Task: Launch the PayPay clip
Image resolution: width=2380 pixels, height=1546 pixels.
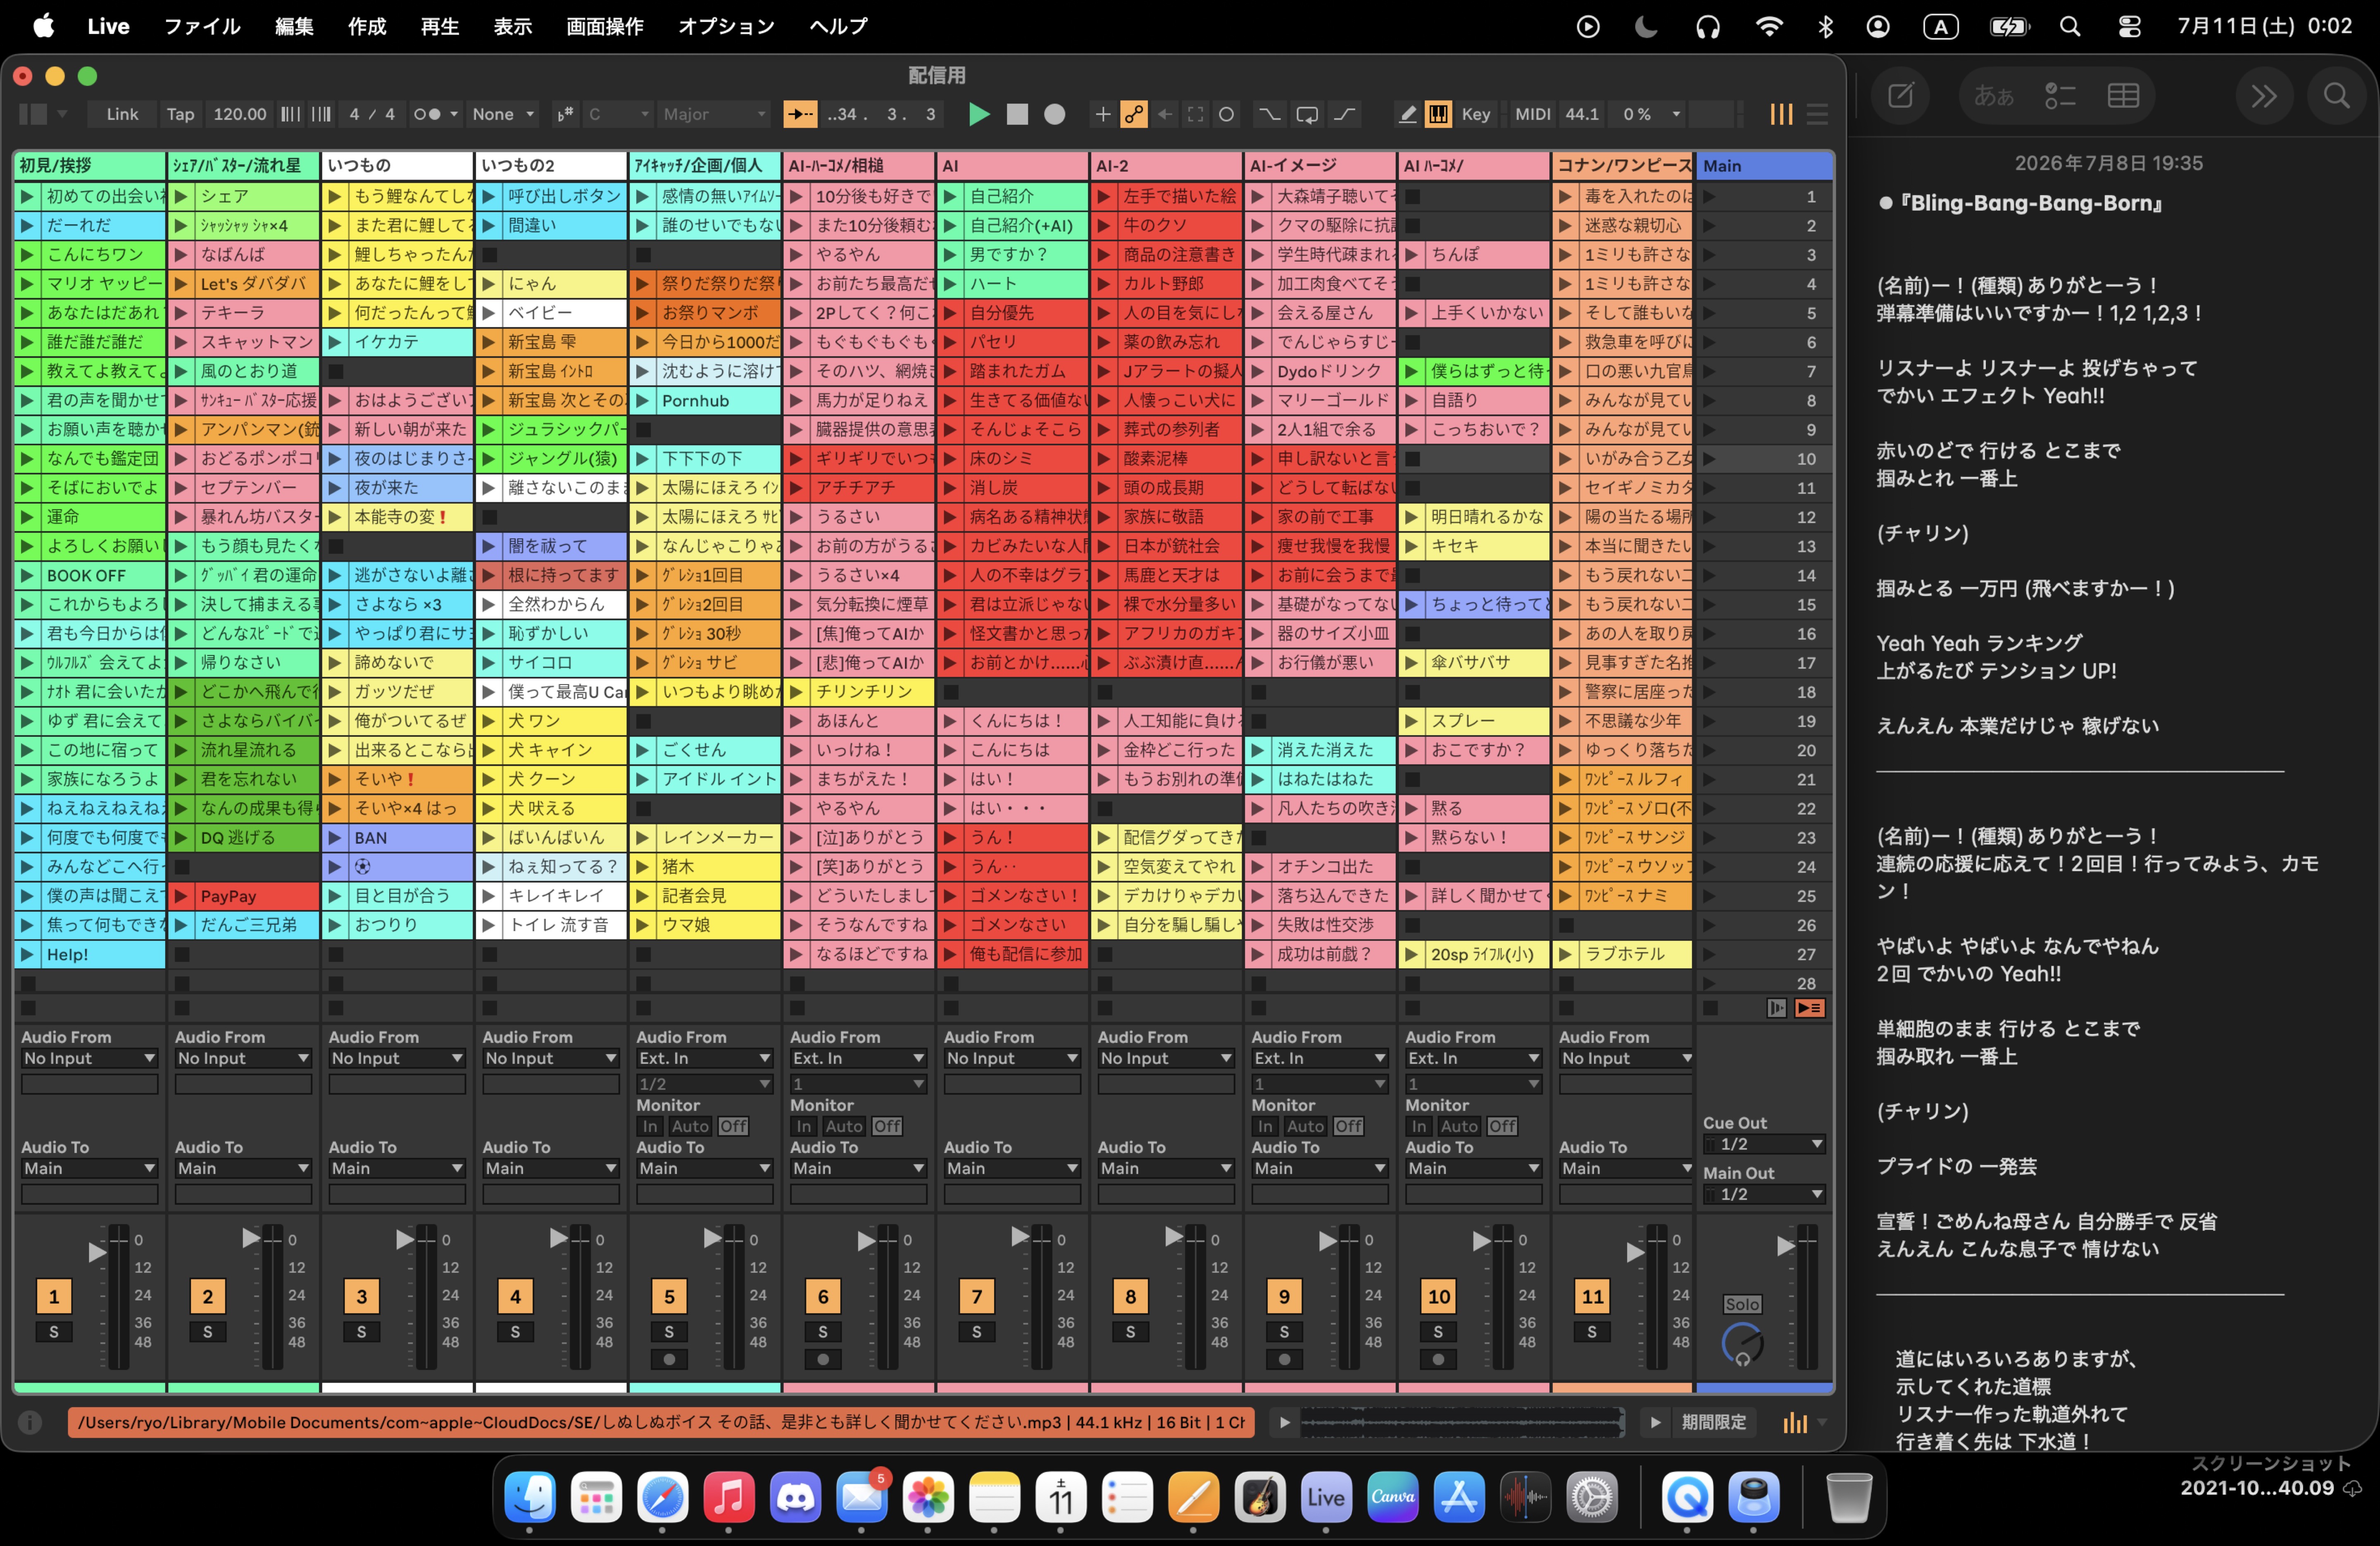Action: (x=180, y=896)
